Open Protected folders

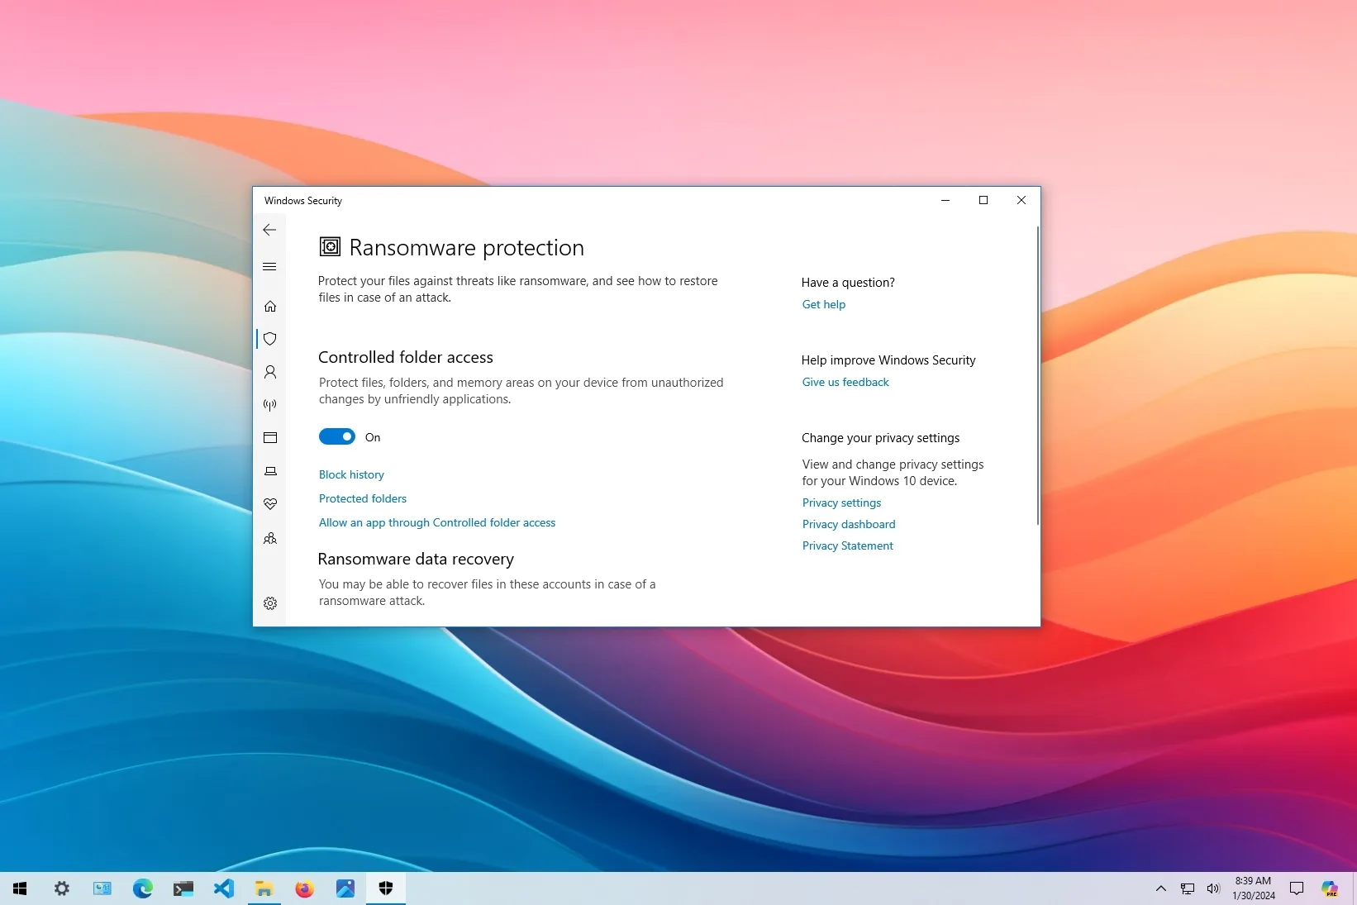pyautogui.click(x=362, y=498)
